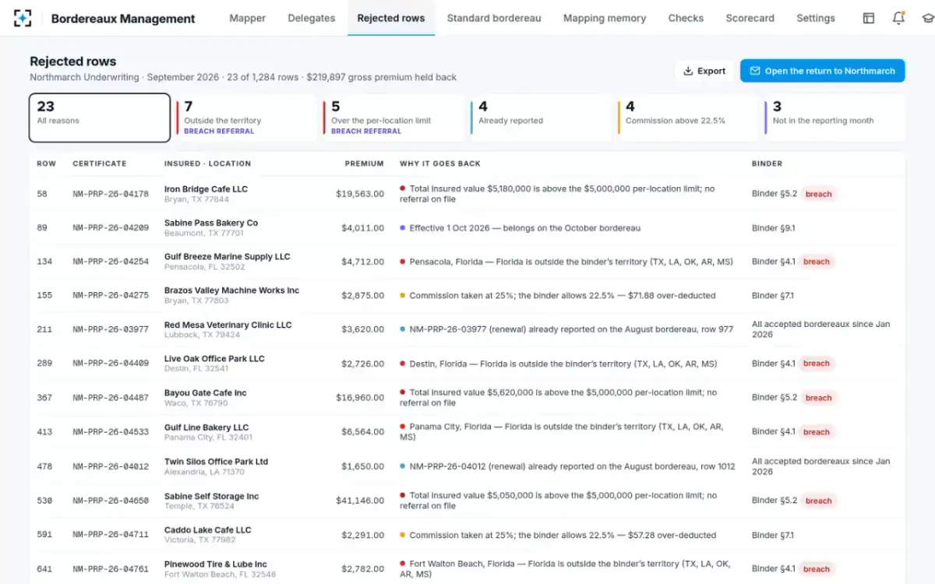Image resolution: width=935 pixels, height=584 pixels.
Task: Open certificate NM-PRP-26-04254
Action: click(x=111, y=262)
